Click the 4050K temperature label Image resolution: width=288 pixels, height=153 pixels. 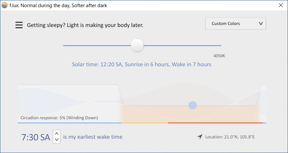click(x=219, y=56)
